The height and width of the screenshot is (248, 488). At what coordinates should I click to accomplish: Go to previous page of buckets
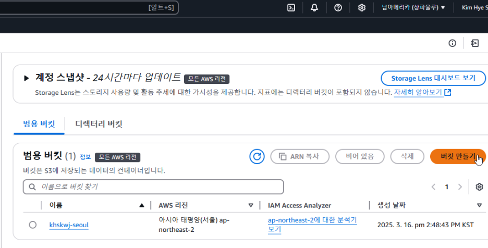[x=433, y=187]
